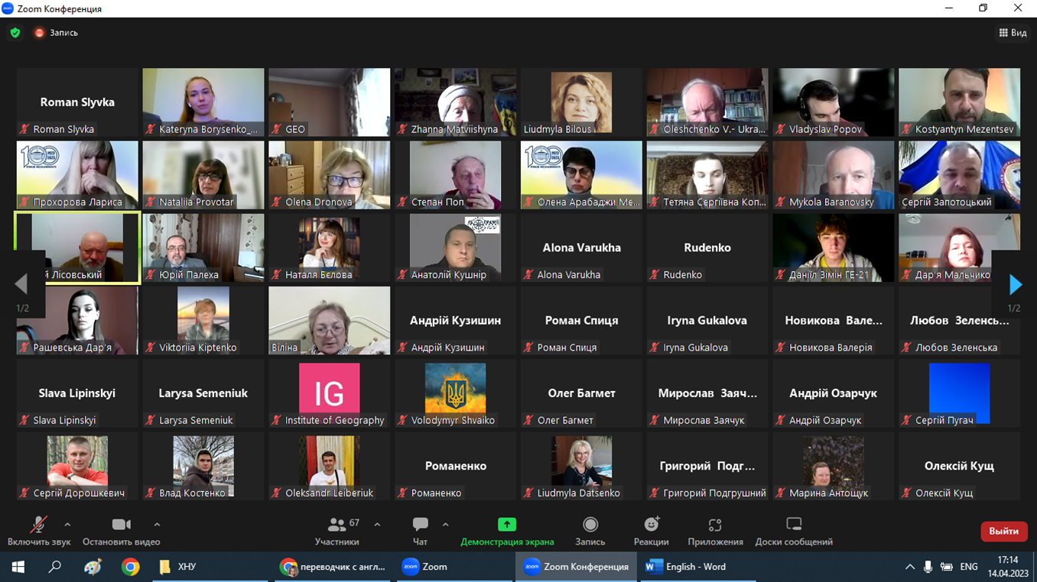This screenshot has height=582, width=1037.
Task: Switch to English - Word in taskbar
Action: (686, 567)
